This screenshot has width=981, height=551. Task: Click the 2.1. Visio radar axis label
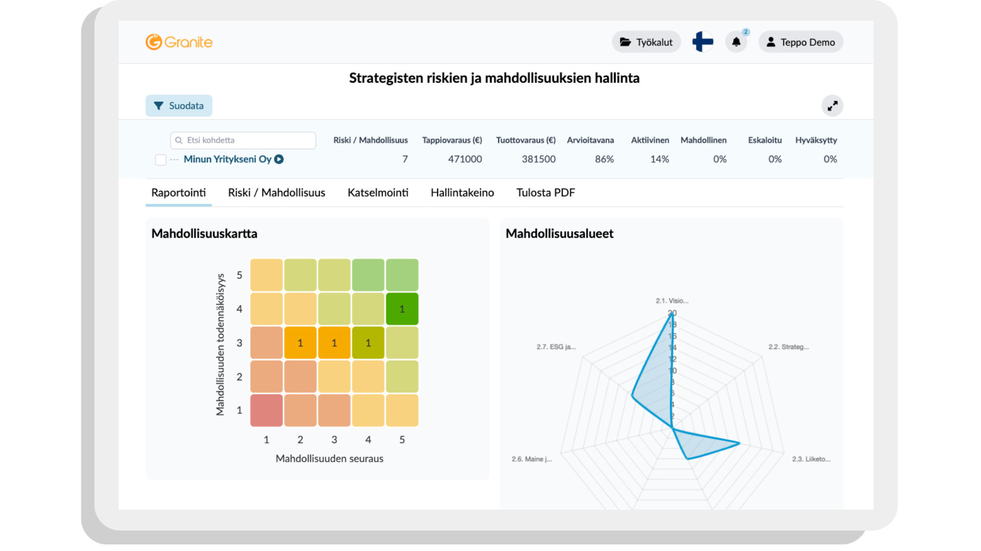tap(672, 301)
